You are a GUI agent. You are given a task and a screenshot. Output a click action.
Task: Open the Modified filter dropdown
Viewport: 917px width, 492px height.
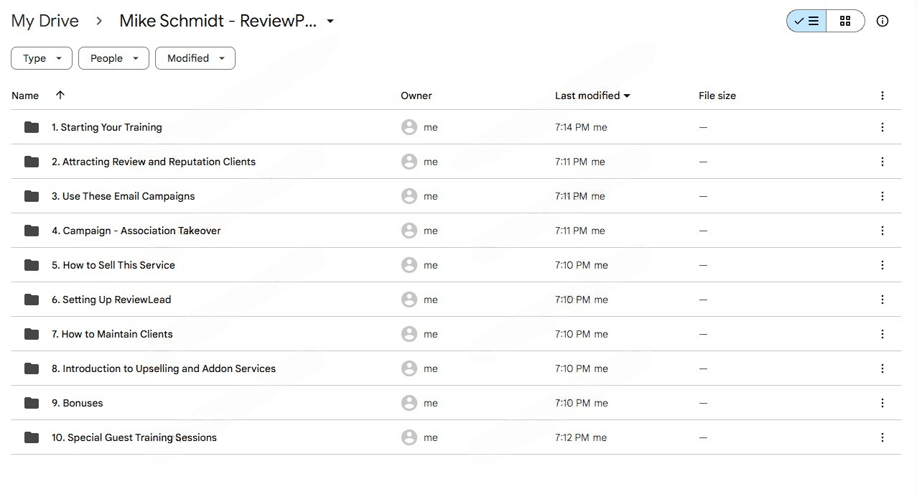195,58
